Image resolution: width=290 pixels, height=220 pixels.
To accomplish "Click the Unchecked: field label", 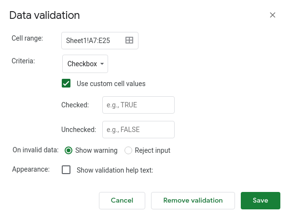I will 79,130.
